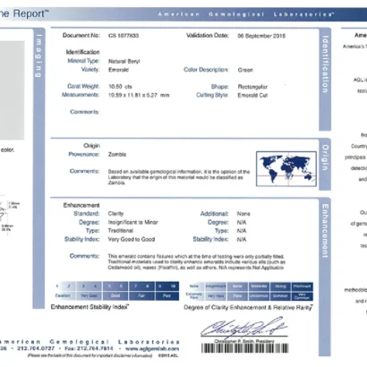Click the 'Measurements:' label
The height and width of the screenshot is (367, 367).
tap(81, 95)
